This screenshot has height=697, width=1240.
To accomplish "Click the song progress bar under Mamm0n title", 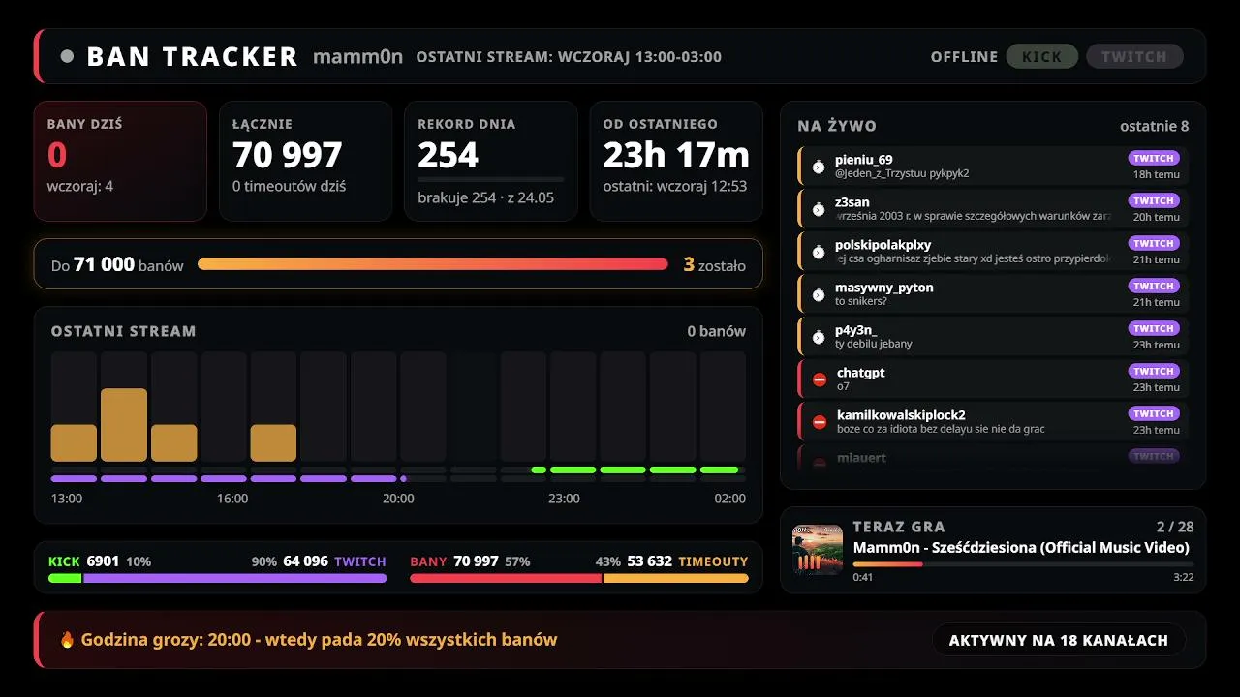I will (x=1023, y=563).
